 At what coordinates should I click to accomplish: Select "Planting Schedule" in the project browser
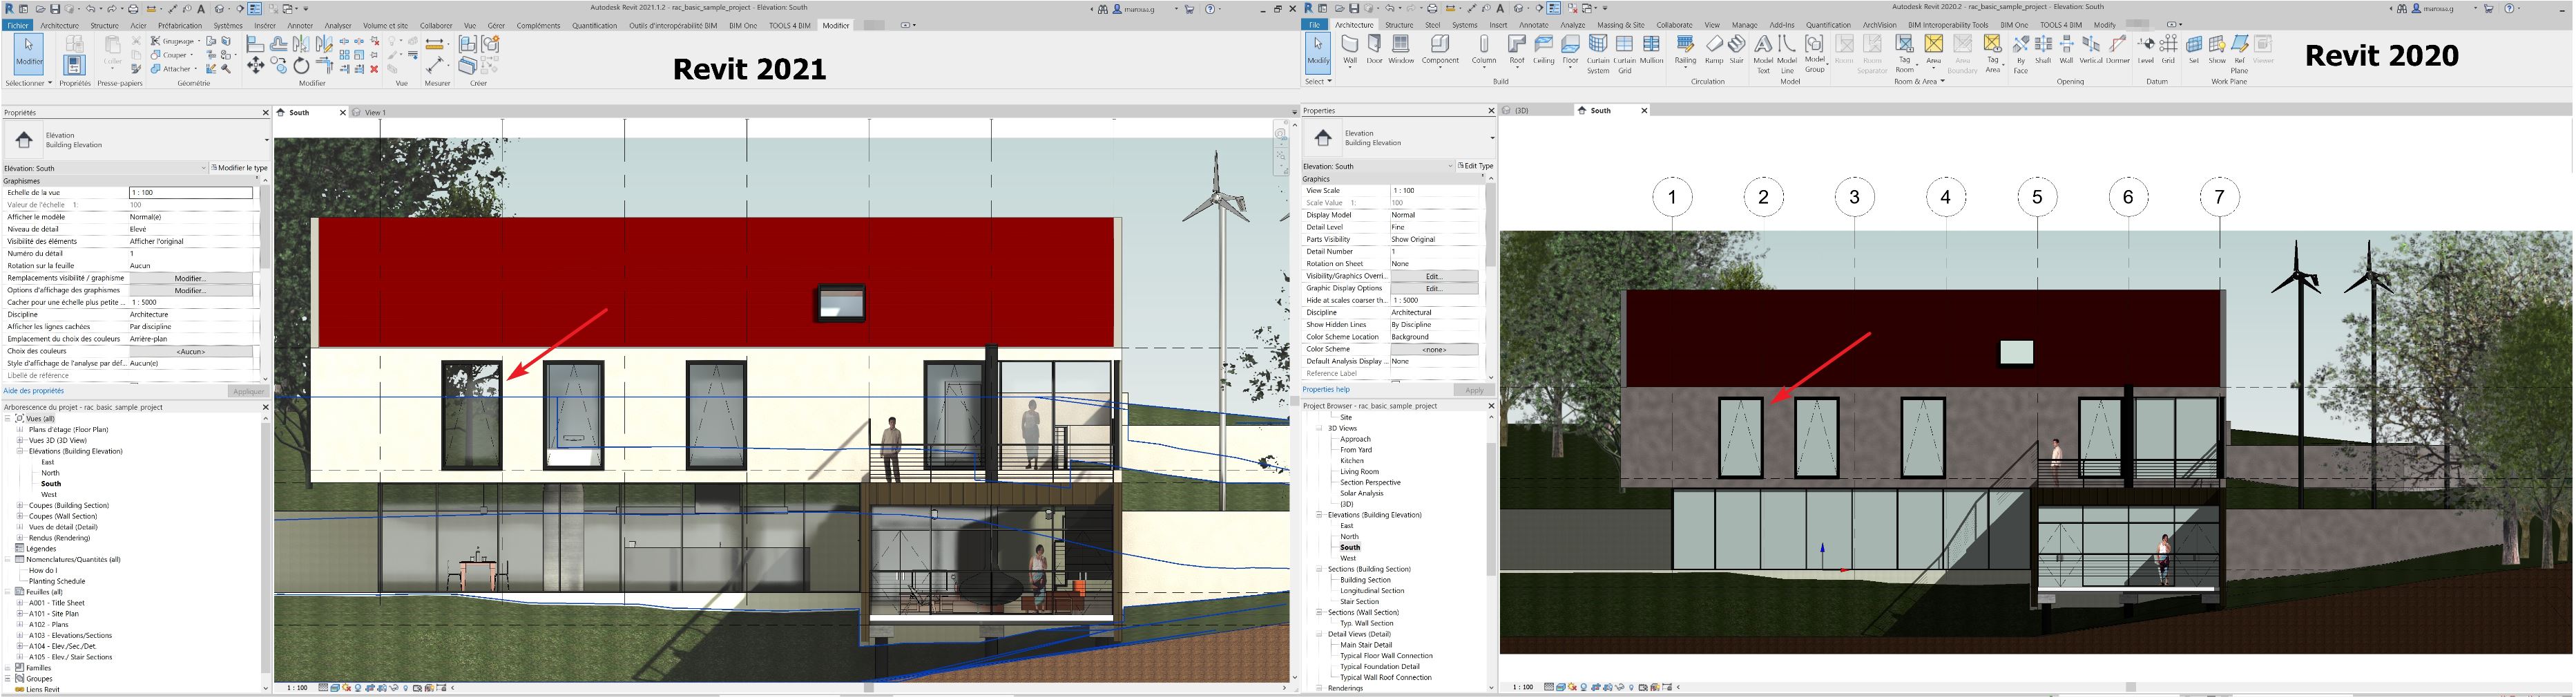pyautogui.click(x=57, y=582)
